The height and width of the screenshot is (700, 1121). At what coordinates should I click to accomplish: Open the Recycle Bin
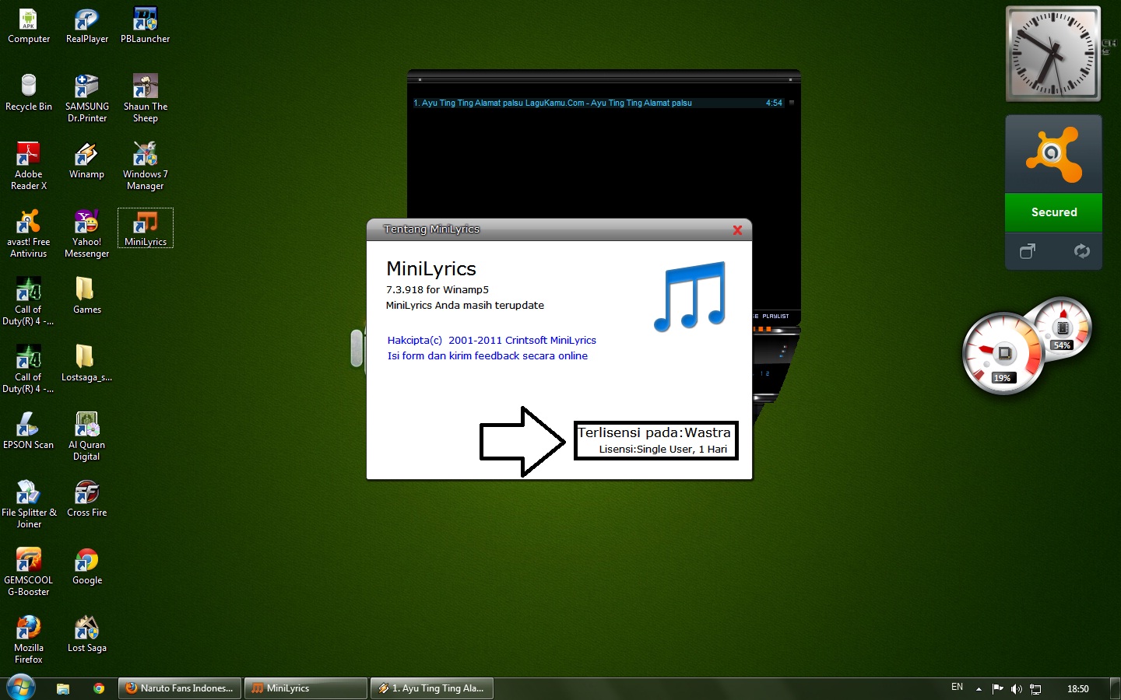click(29, 93)
